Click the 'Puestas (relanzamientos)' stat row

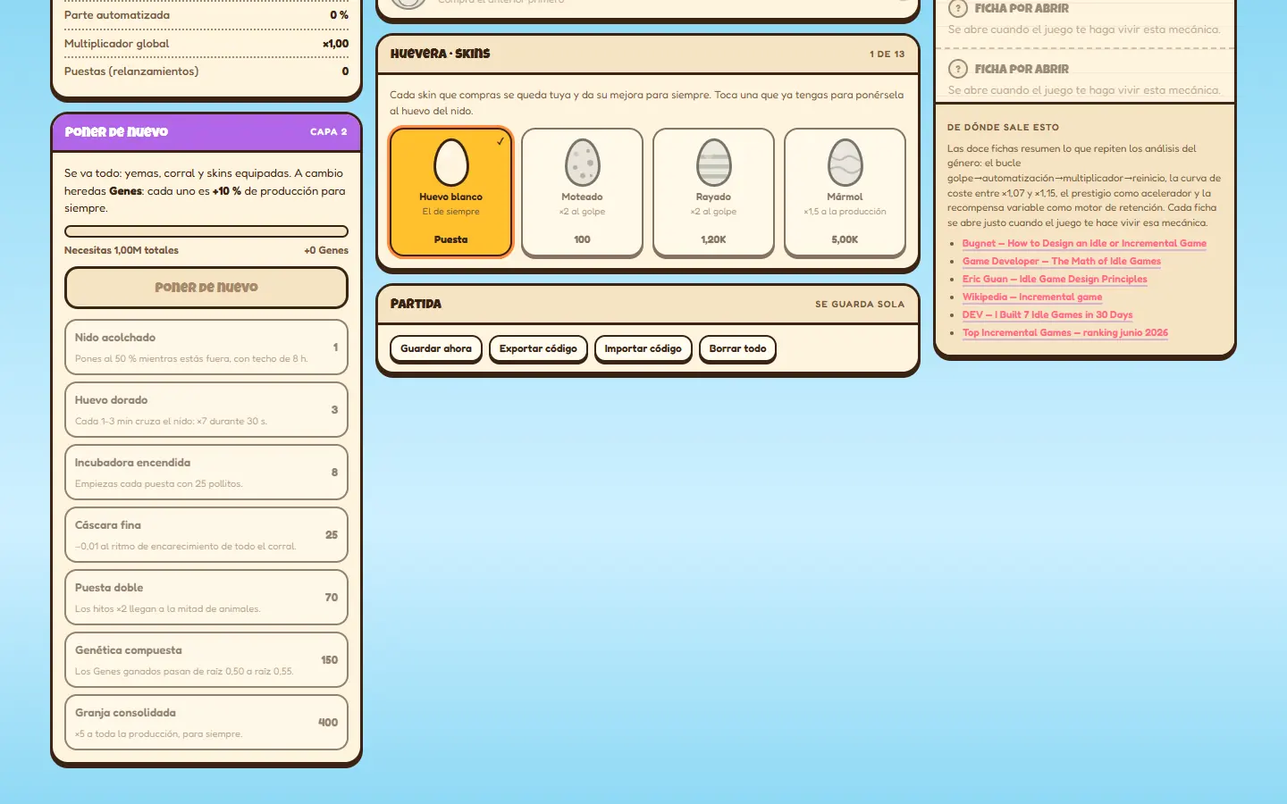click(x=206, y=71)
